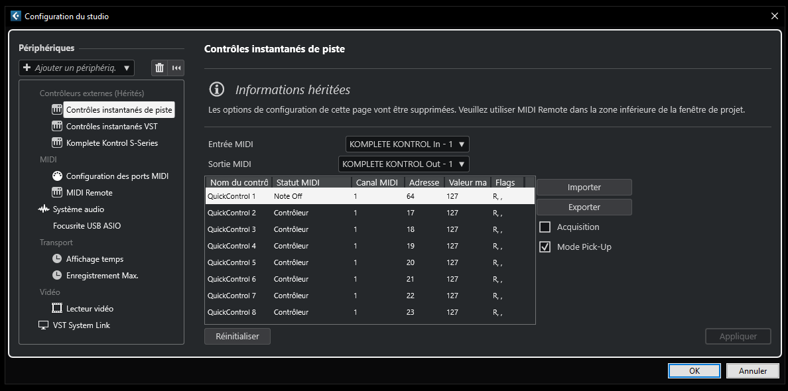This screenshot has height=391, width=788.
Task: Click the Importer button
Action: tap(584, 188)
